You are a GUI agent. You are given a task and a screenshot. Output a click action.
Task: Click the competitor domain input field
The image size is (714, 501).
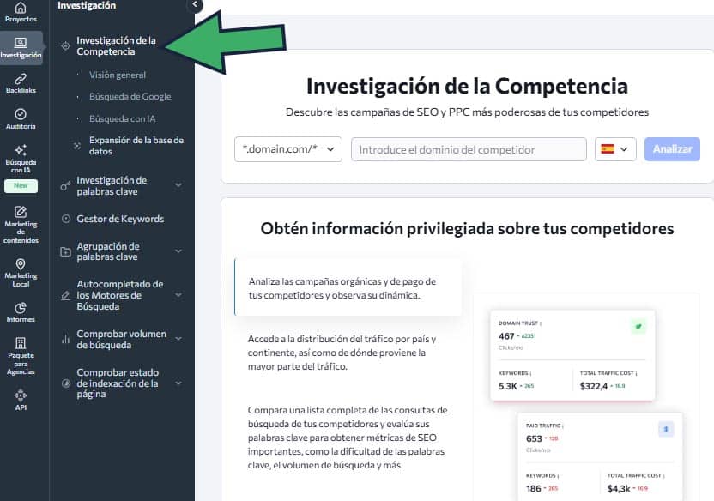(x=469, y=149)
